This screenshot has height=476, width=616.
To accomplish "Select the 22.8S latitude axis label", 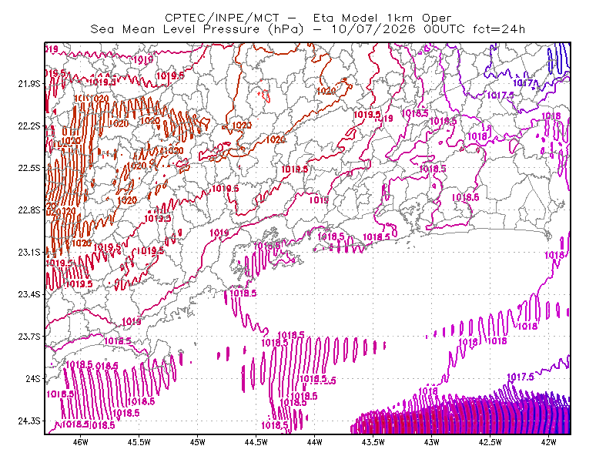I will (29, 210).
